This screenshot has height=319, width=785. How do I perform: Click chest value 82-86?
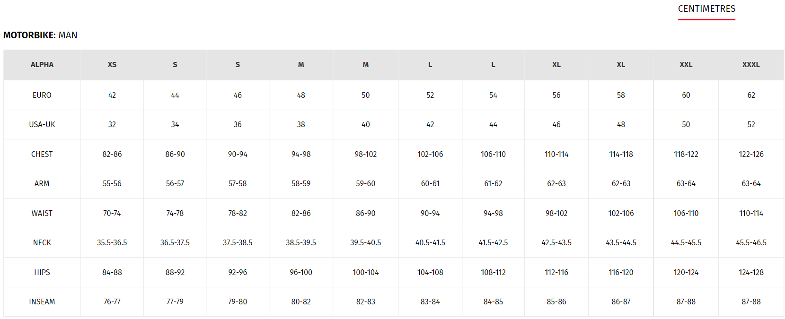pos(112,154)
